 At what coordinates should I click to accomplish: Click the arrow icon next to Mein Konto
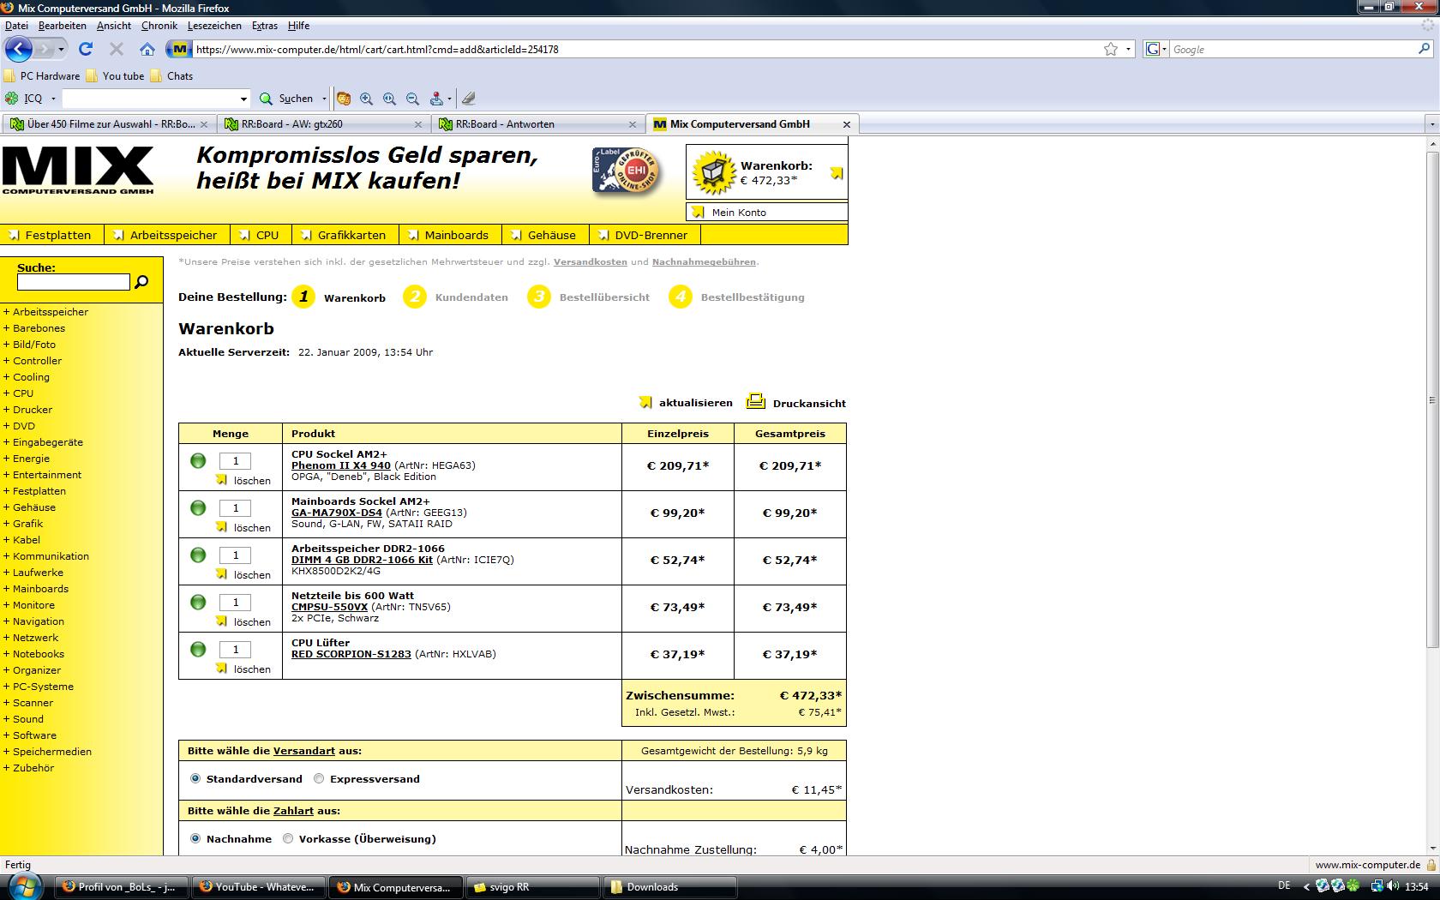699,212
